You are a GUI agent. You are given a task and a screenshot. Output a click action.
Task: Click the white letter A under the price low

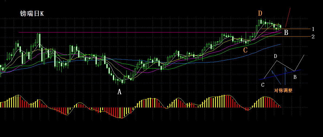click(120, 92)
